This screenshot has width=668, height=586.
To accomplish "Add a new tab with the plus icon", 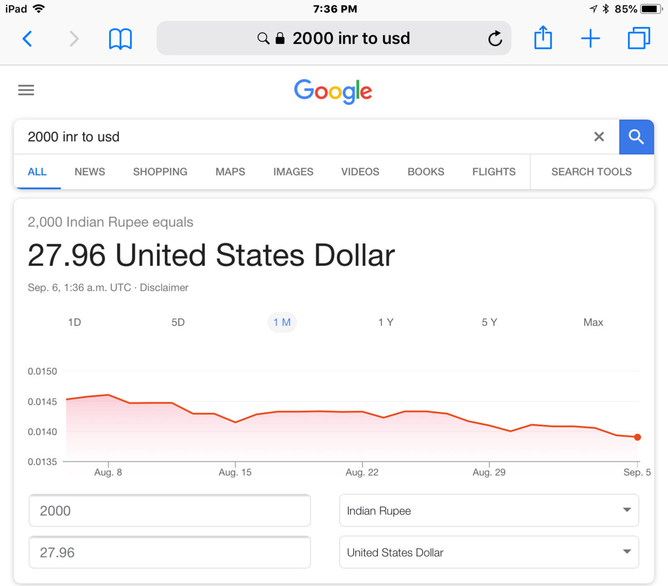I will coord(590,38).
